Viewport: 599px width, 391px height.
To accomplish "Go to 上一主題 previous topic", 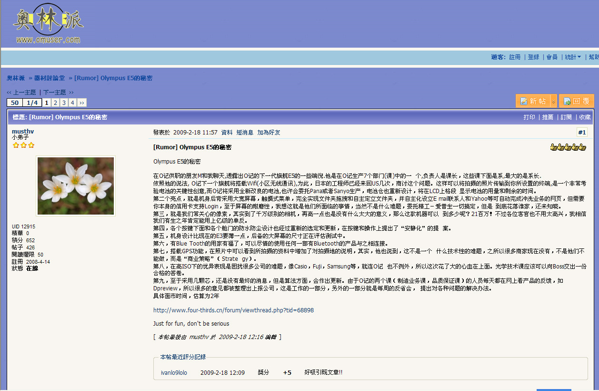I will pyautogui.click(x=24, y=93).
